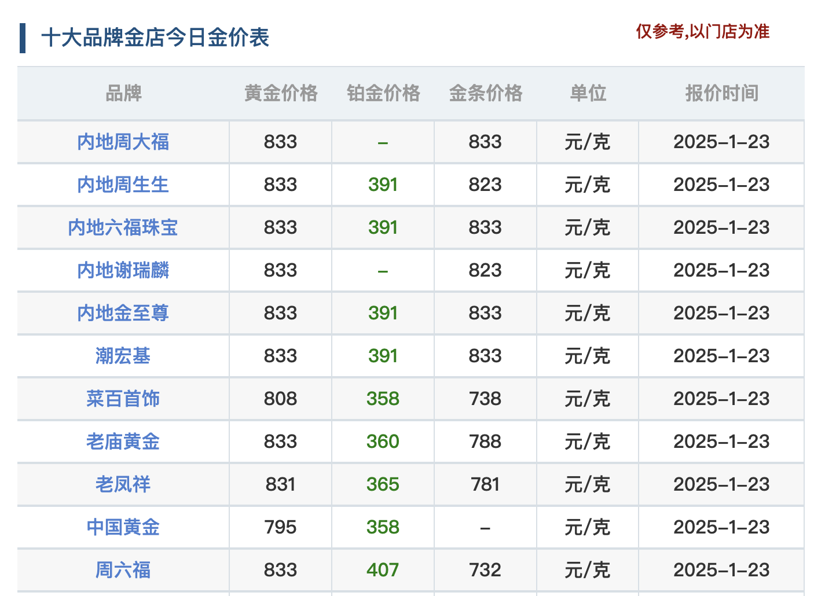
Task: Open the 中国黄金 brand link
Action: click(123, 527)
